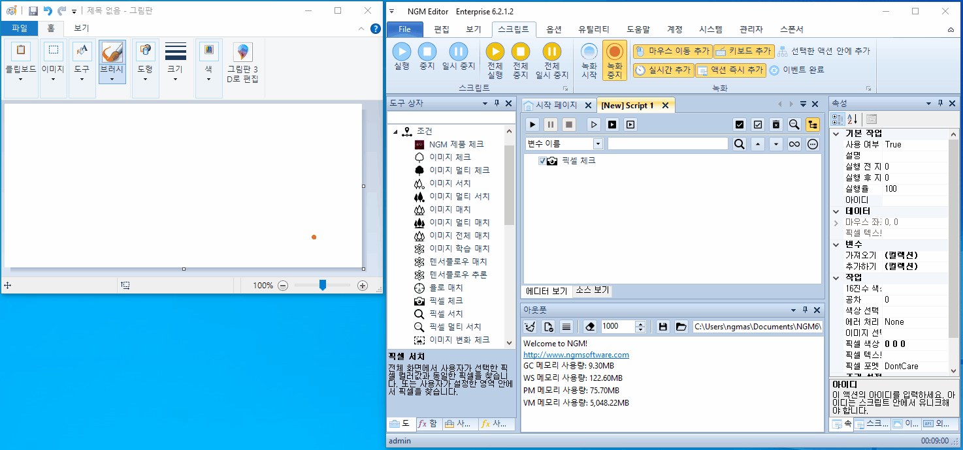Open Paint 도형 shapes dropdown
This screenshot has width=963, height=450.
145,68
